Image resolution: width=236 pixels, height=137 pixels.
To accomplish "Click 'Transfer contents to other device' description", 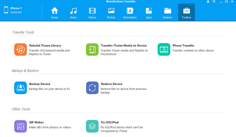I will pos(193,51).
